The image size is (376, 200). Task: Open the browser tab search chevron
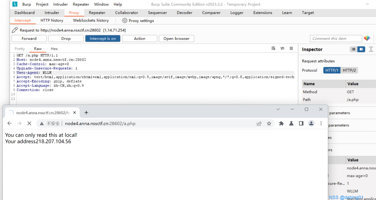coord(278,109)
